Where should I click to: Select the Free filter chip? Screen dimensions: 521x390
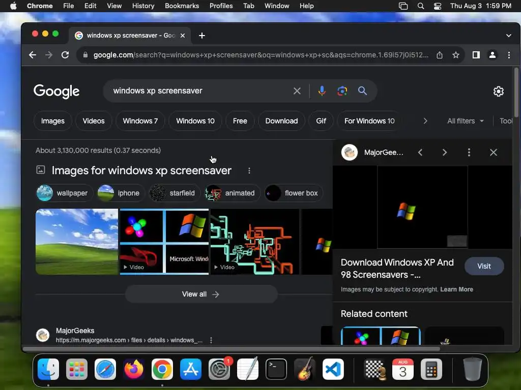coord(240,121)
